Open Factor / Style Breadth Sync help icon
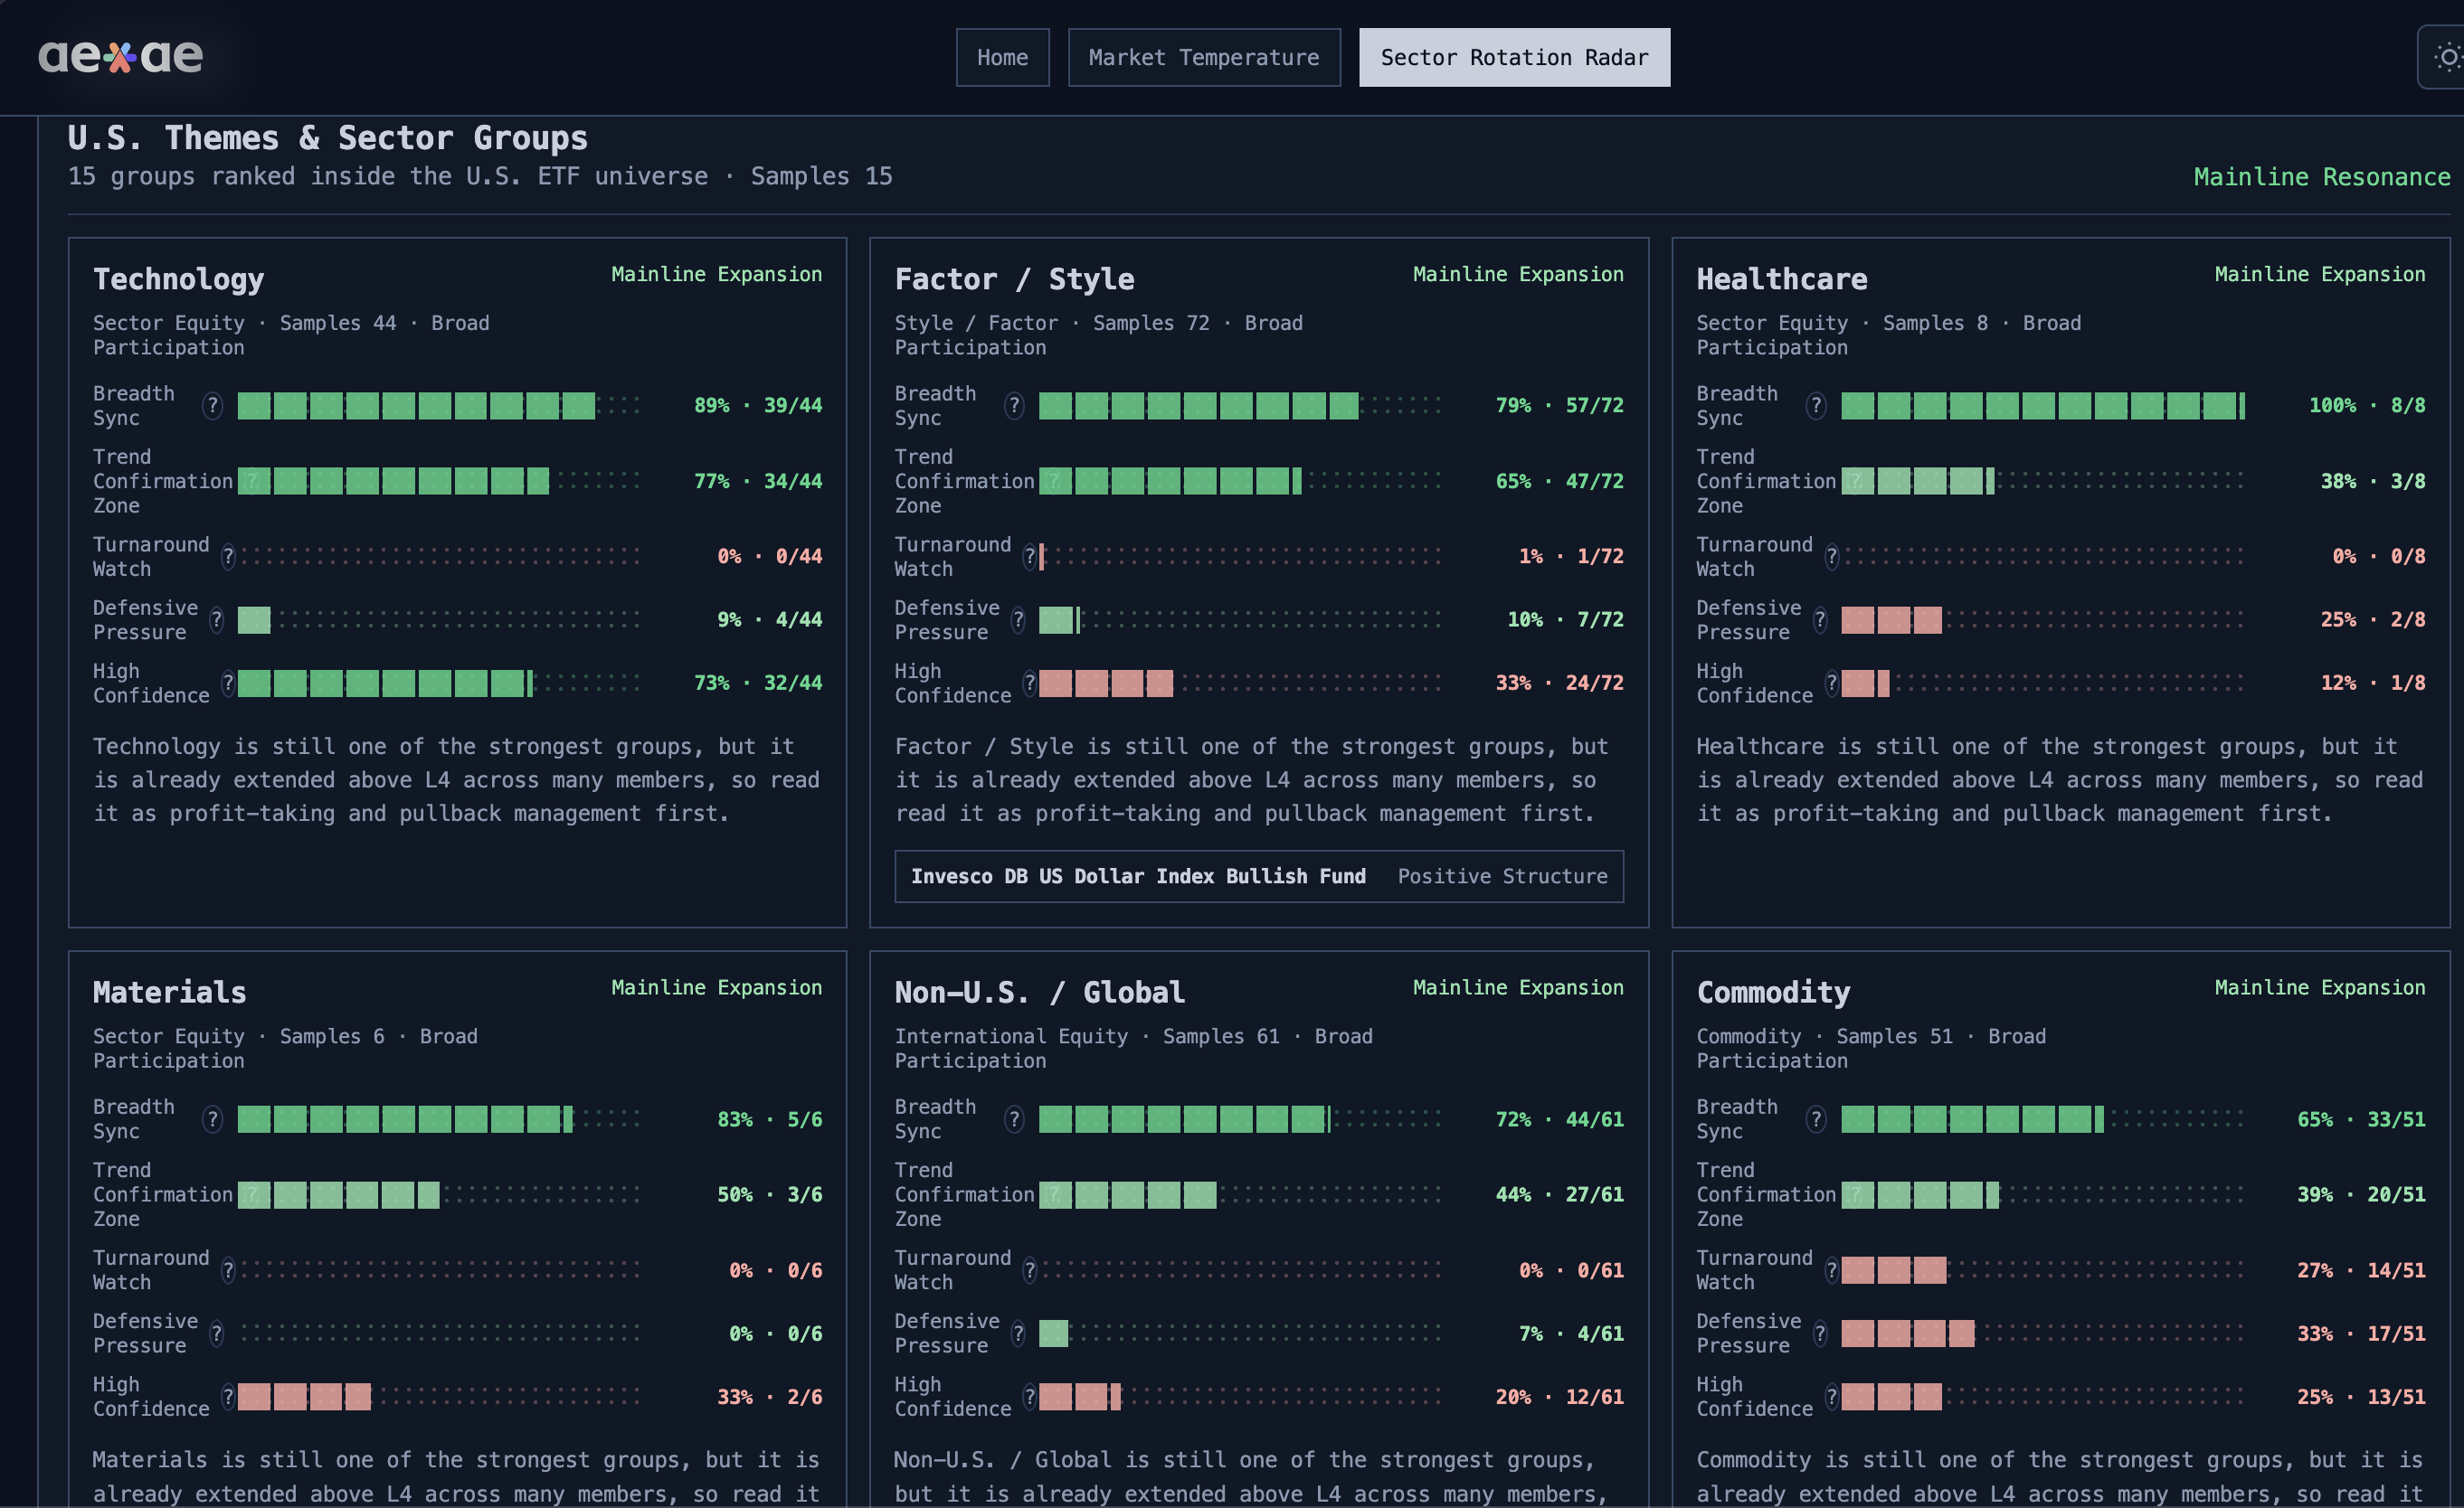This screenshot has width=2464, height=1508. [x=1014, y=406]
